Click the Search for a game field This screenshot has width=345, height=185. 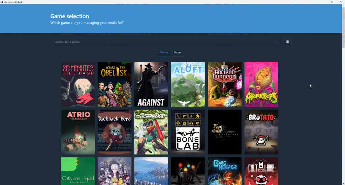point(165,42)
